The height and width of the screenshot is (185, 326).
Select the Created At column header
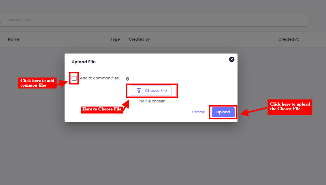pyautogui.click(x=289, y=39)
